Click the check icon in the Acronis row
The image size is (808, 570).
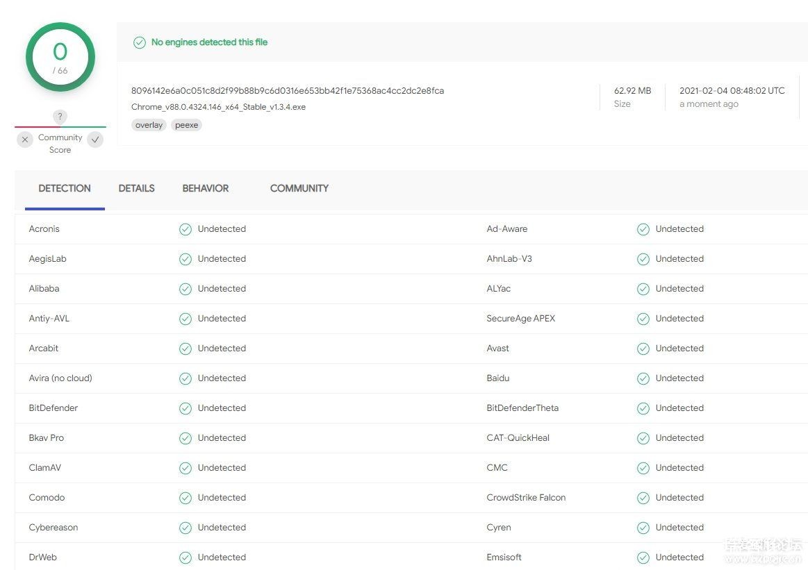(185, 229)
